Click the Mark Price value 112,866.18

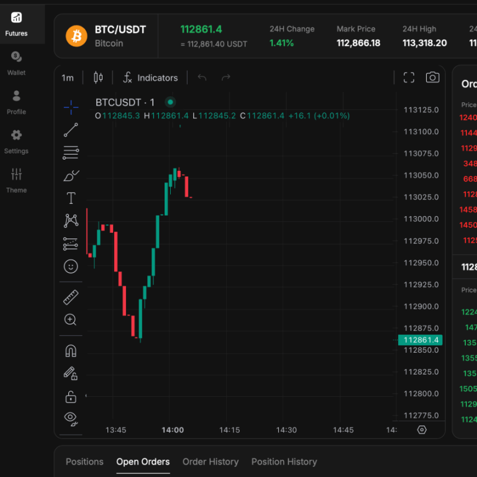358,43
